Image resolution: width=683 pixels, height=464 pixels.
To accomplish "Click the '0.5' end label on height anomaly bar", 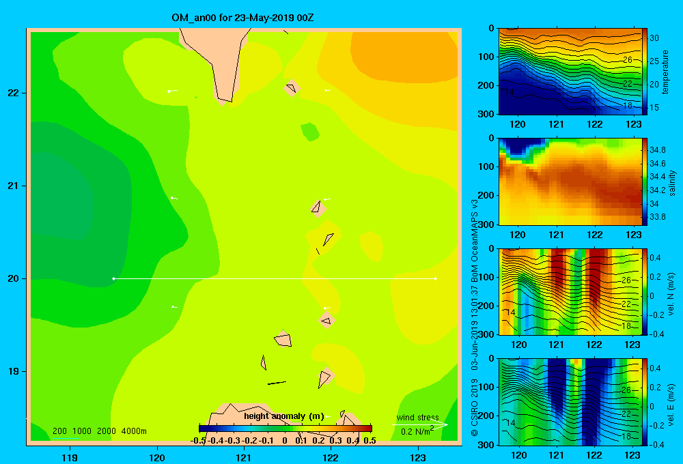I will 370,441.
